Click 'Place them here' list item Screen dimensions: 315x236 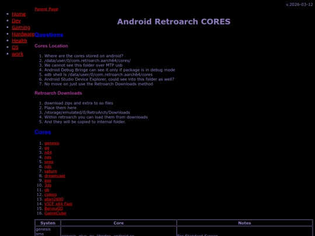60,108
